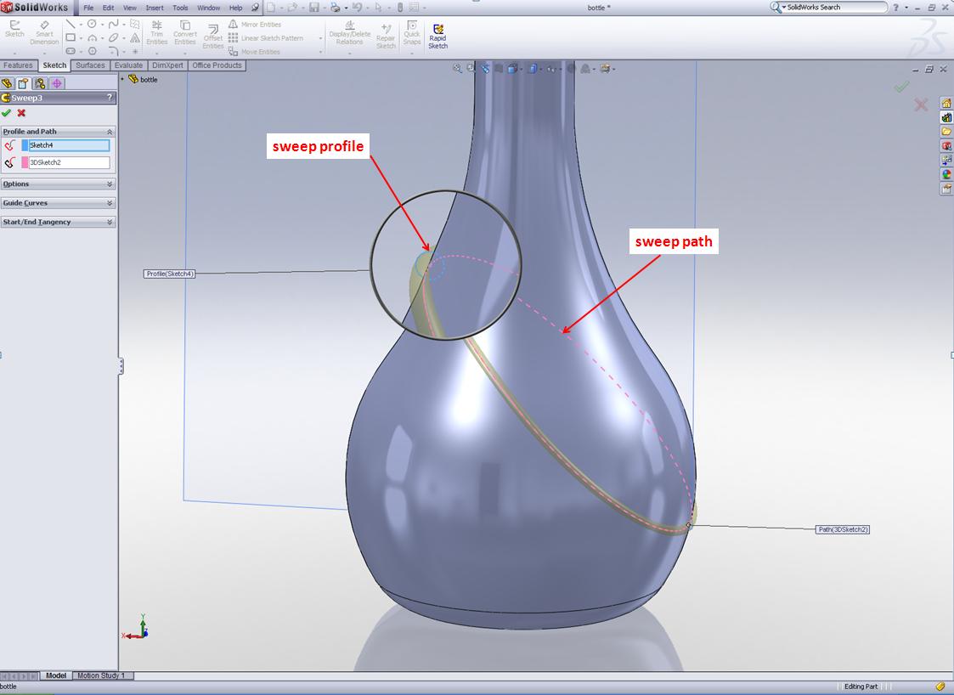The image size is (954, 695).
Task: Choose the Ellipse sketch tool
Action: pos(113,37)
